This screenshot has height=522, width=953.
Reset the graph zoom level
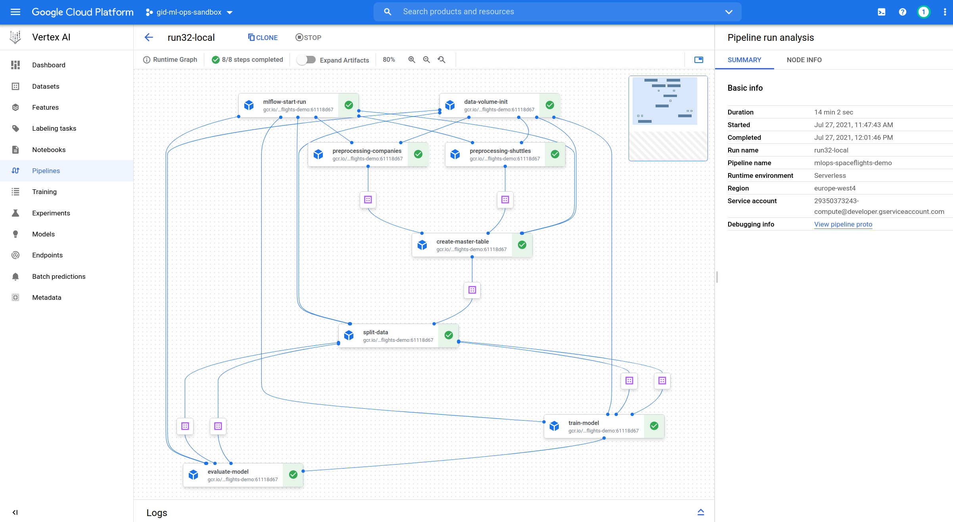pos(441,60)
